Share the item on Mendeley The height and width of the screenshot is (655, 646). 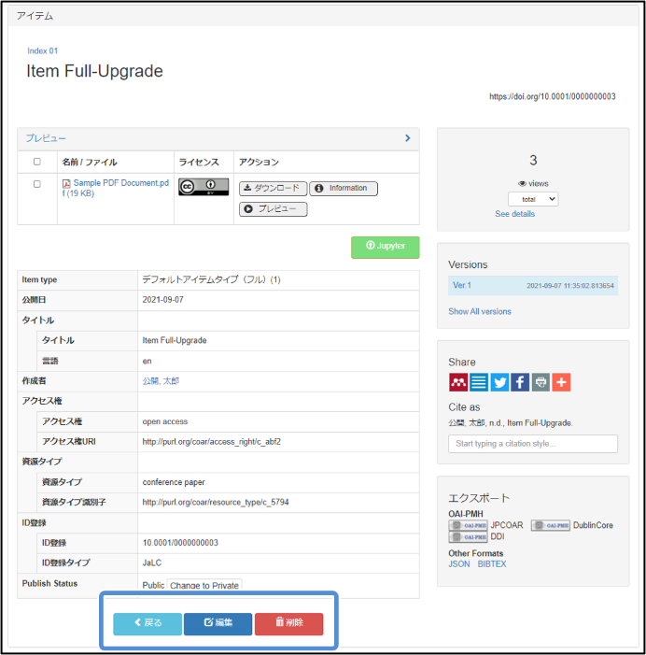458,382
